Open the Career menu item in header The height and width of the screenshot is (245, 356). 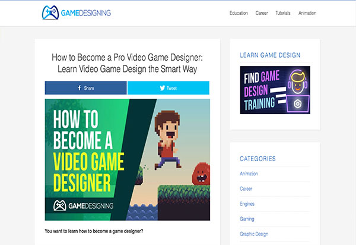(x=262, y=13)
